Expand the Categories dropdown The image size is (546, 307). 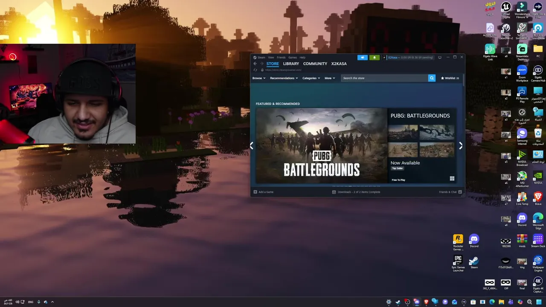311,78
